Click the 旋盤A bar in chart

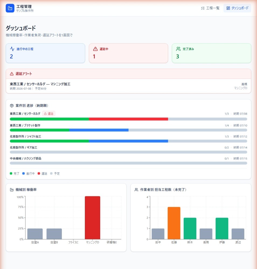pyautogui.click(x=35, y=234)
